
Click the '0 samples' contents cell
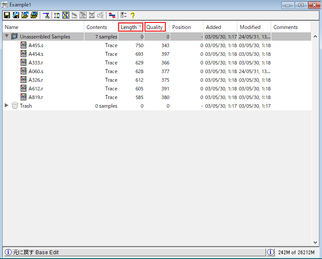click(106, 106)
